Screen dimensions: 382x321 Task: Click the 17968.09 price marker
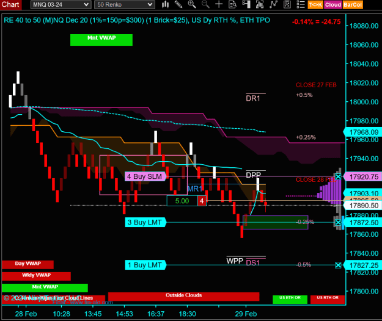[364, 132]
